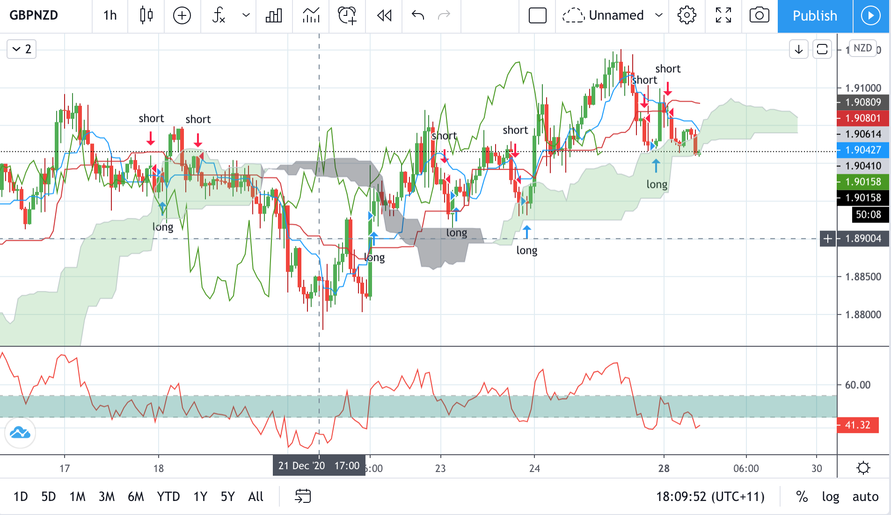Click the maximize pane icon on chart
The width and height of the screenshot is (891, 515).
(822, 49)
